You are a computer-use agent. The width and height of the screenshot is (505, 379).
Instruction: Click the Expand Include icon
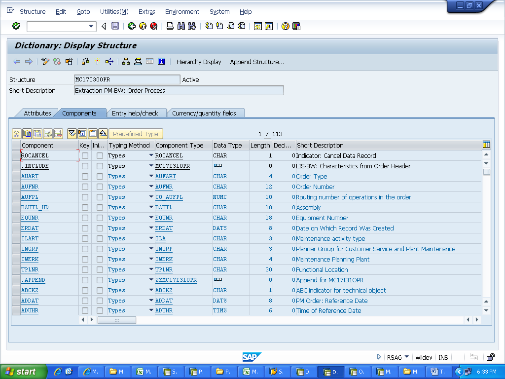click(82, 133)
